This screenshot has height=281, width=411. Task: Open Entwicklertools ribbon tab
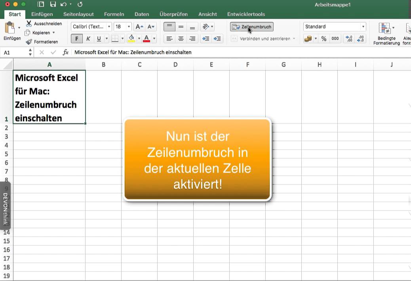[x=246, y=14]
